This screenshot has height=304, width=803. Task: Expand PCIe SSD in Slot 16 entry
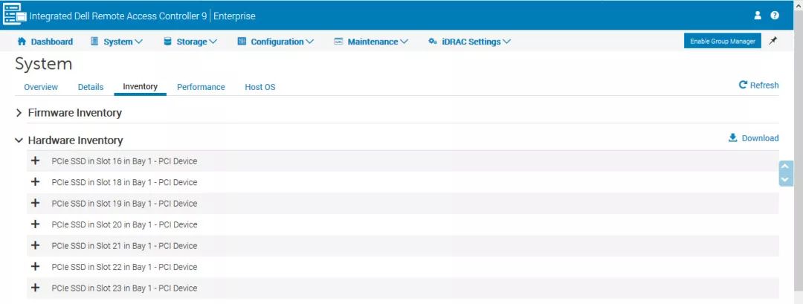36,161
